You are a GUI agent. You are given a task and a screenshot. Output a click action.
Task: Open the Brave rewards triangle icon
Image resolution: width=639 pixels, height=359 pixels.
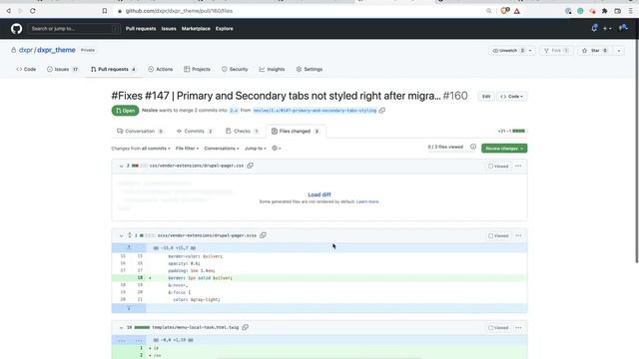click(517, 11)
